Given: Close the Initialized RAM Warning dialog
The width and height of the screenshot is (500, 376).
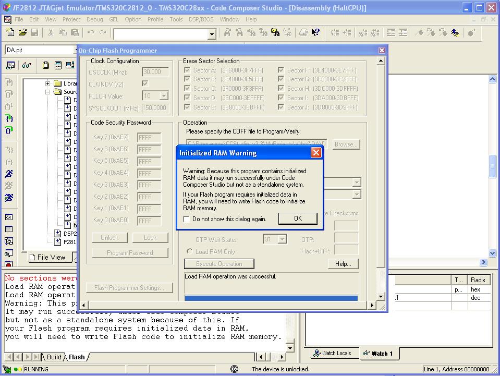Looking at the screenshot, I should (x=316, y=153).
